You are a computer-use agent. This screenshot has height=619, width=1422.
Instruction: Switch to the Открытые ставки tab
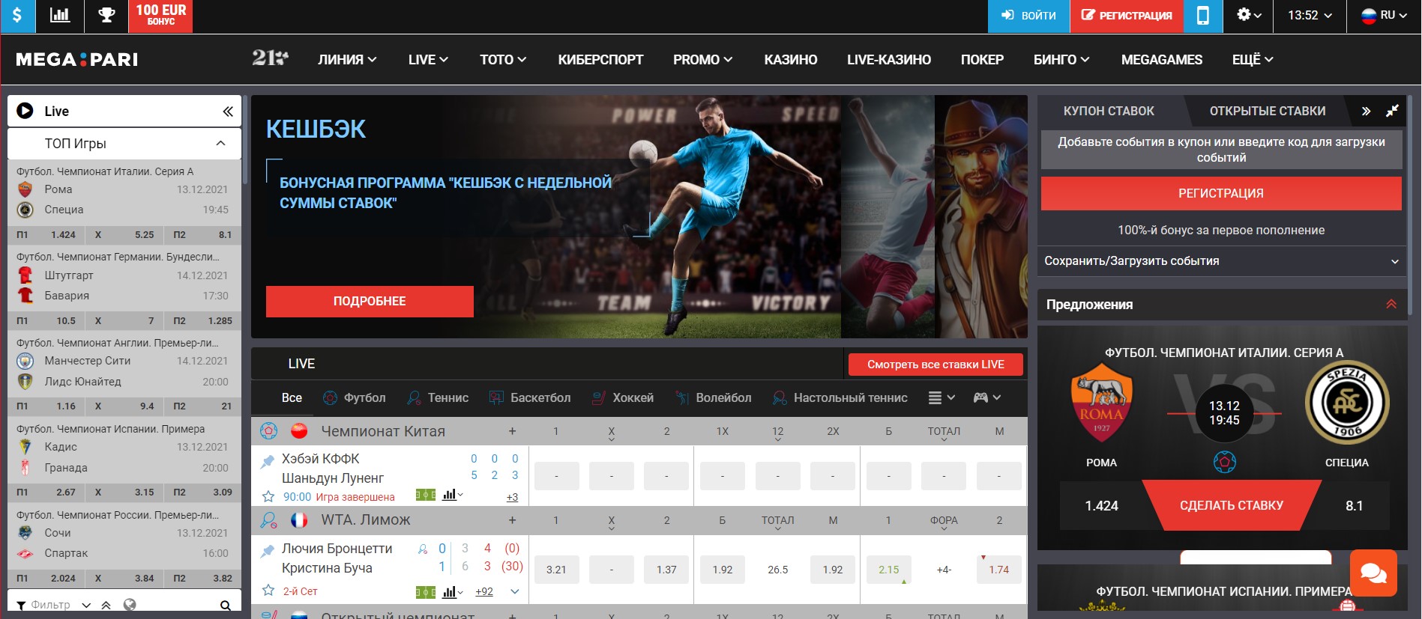tap(1267, 112)
